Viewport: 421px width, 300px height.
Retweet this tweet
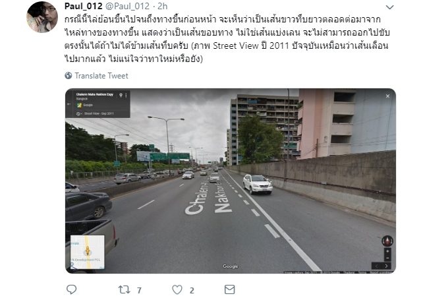(124, 289)
